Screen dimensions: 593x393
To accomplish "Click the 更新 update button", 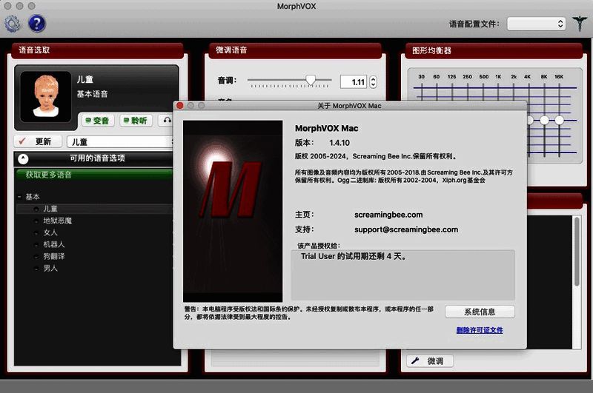I will pos(38,141).
